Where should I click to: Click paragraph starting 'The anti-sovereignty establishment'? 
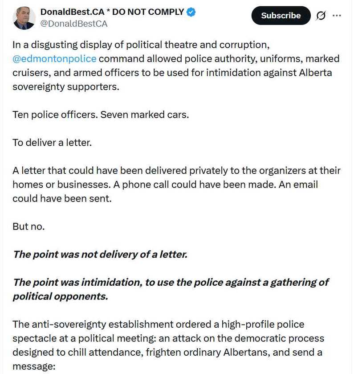tap(168, 345)
